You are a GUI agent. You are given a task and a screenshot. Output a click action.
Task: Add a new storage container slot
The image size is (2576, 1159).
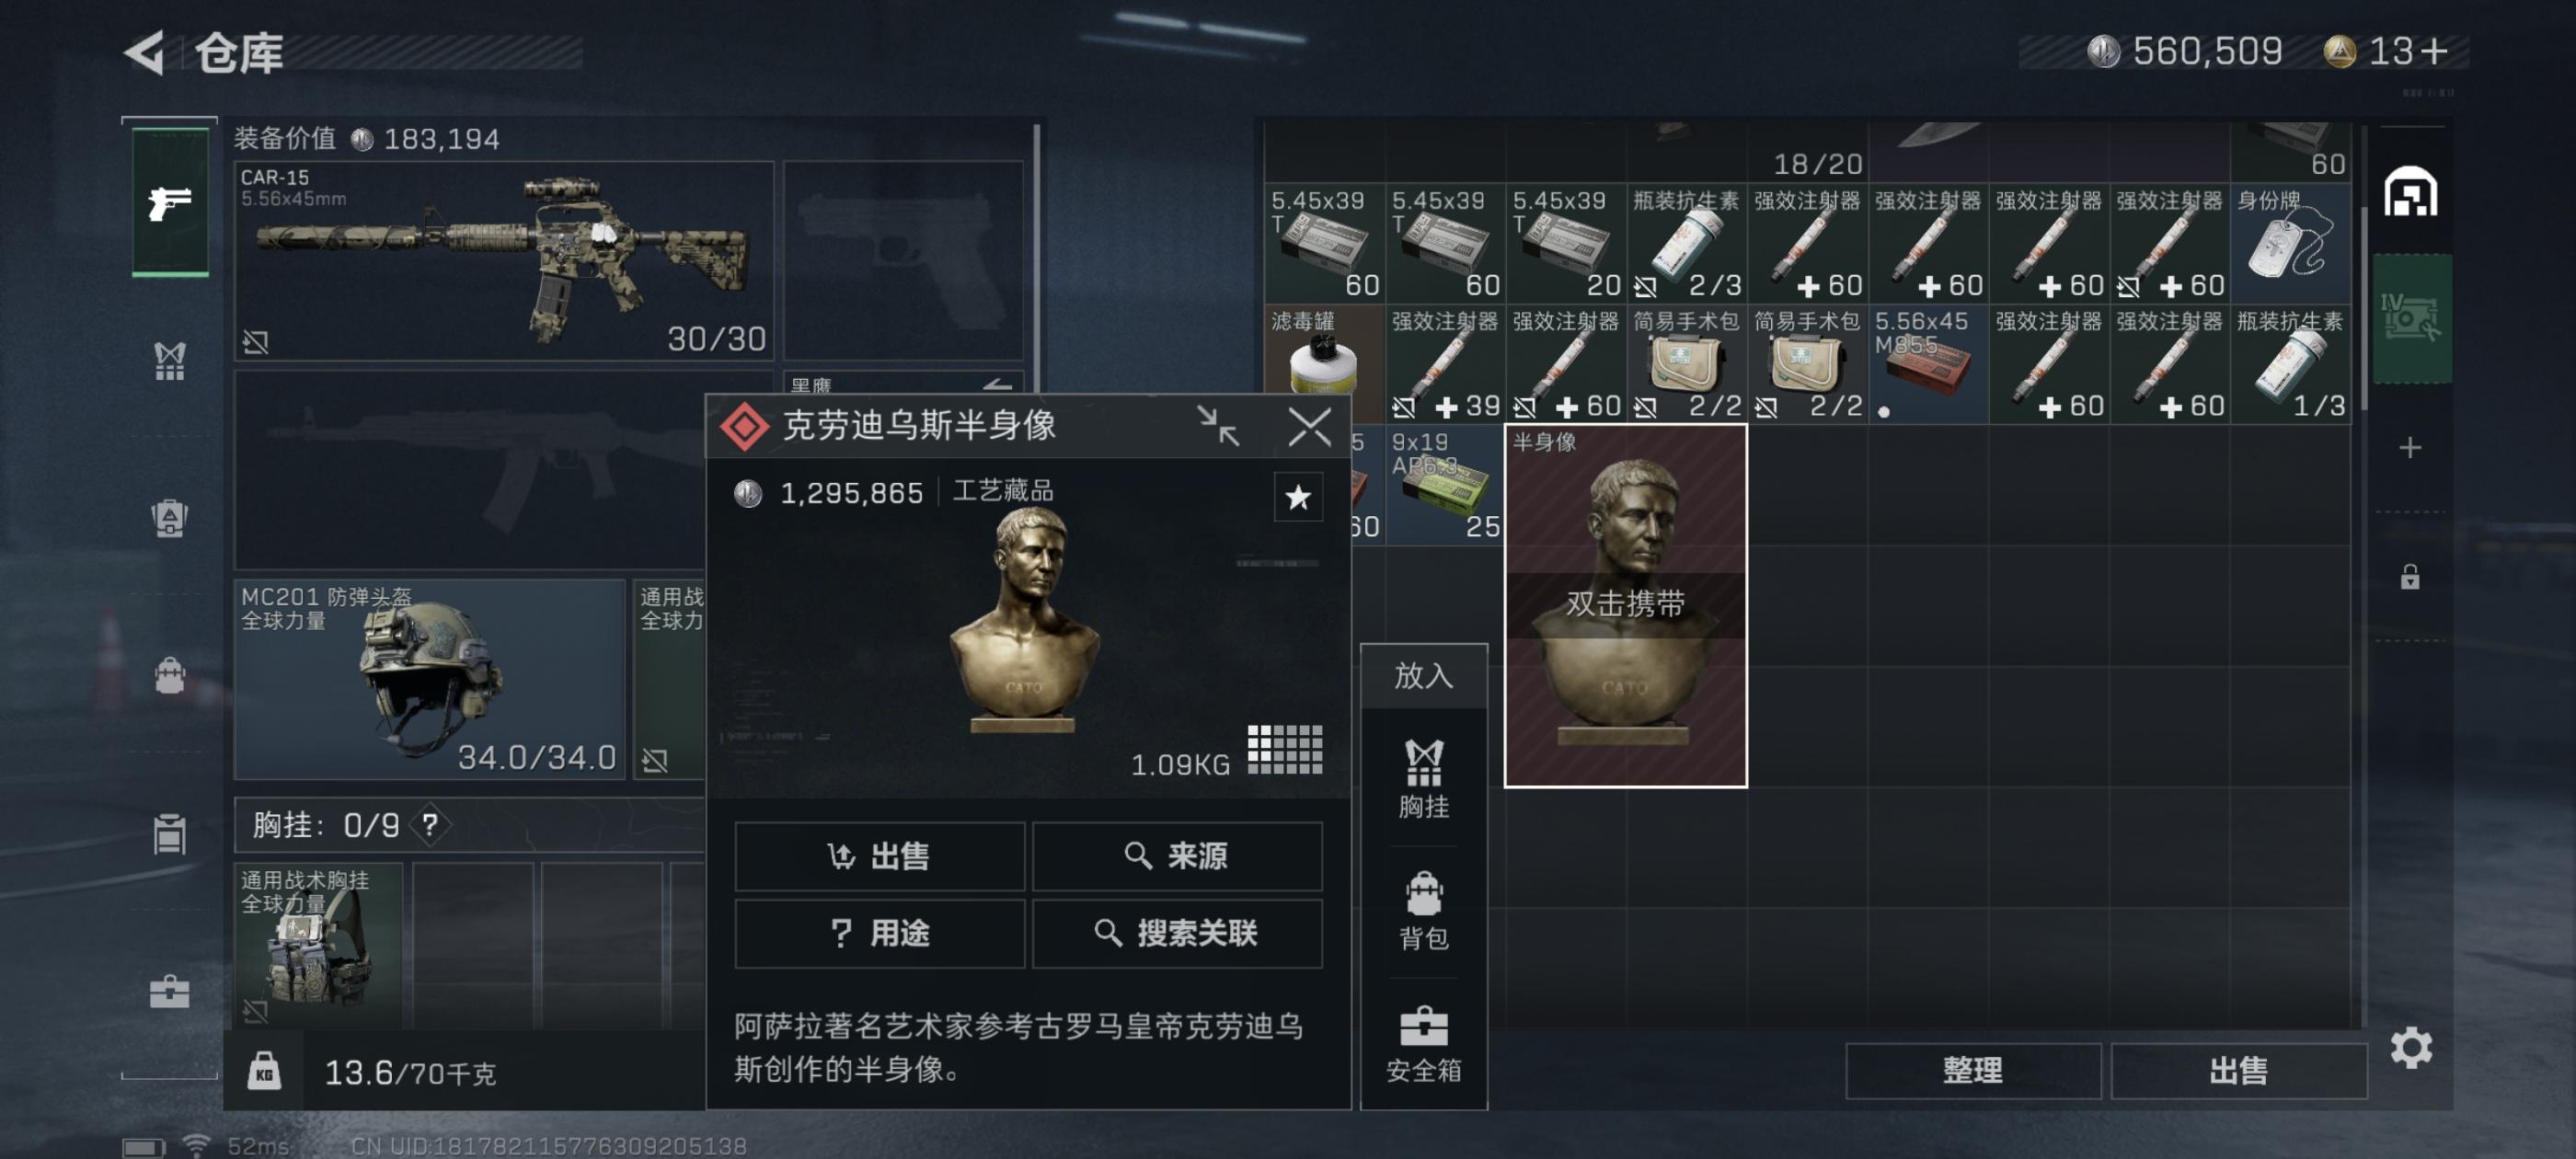2410,447
